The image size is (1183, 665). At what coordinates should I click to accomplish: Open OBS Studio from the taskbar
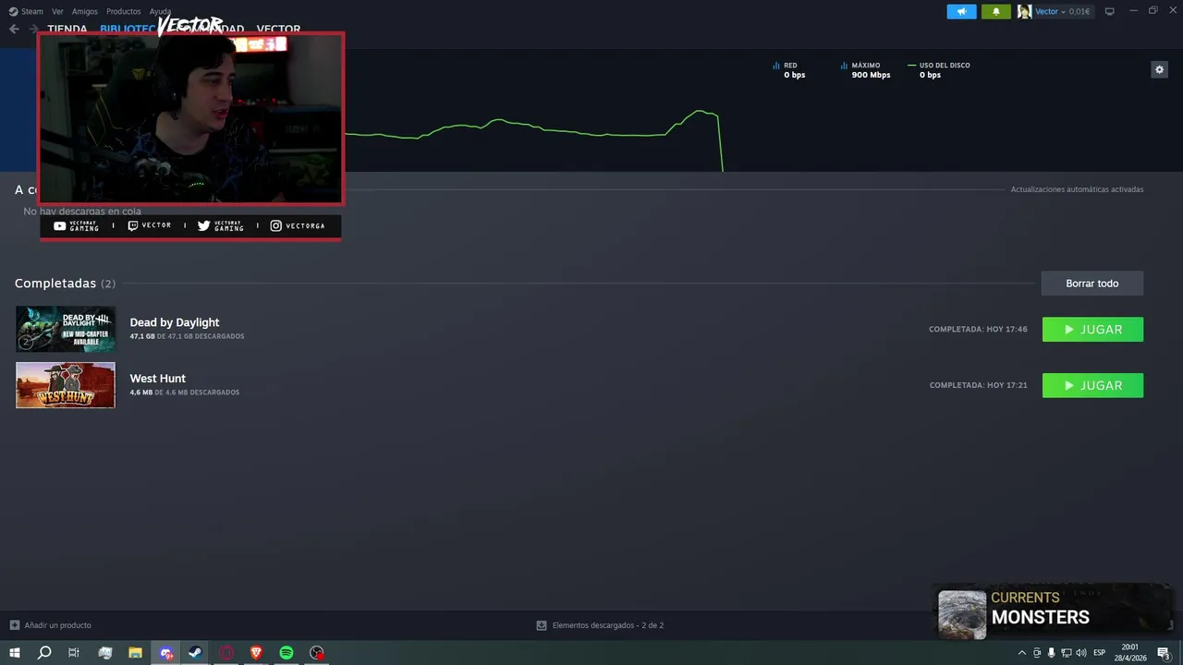[317, 653]
